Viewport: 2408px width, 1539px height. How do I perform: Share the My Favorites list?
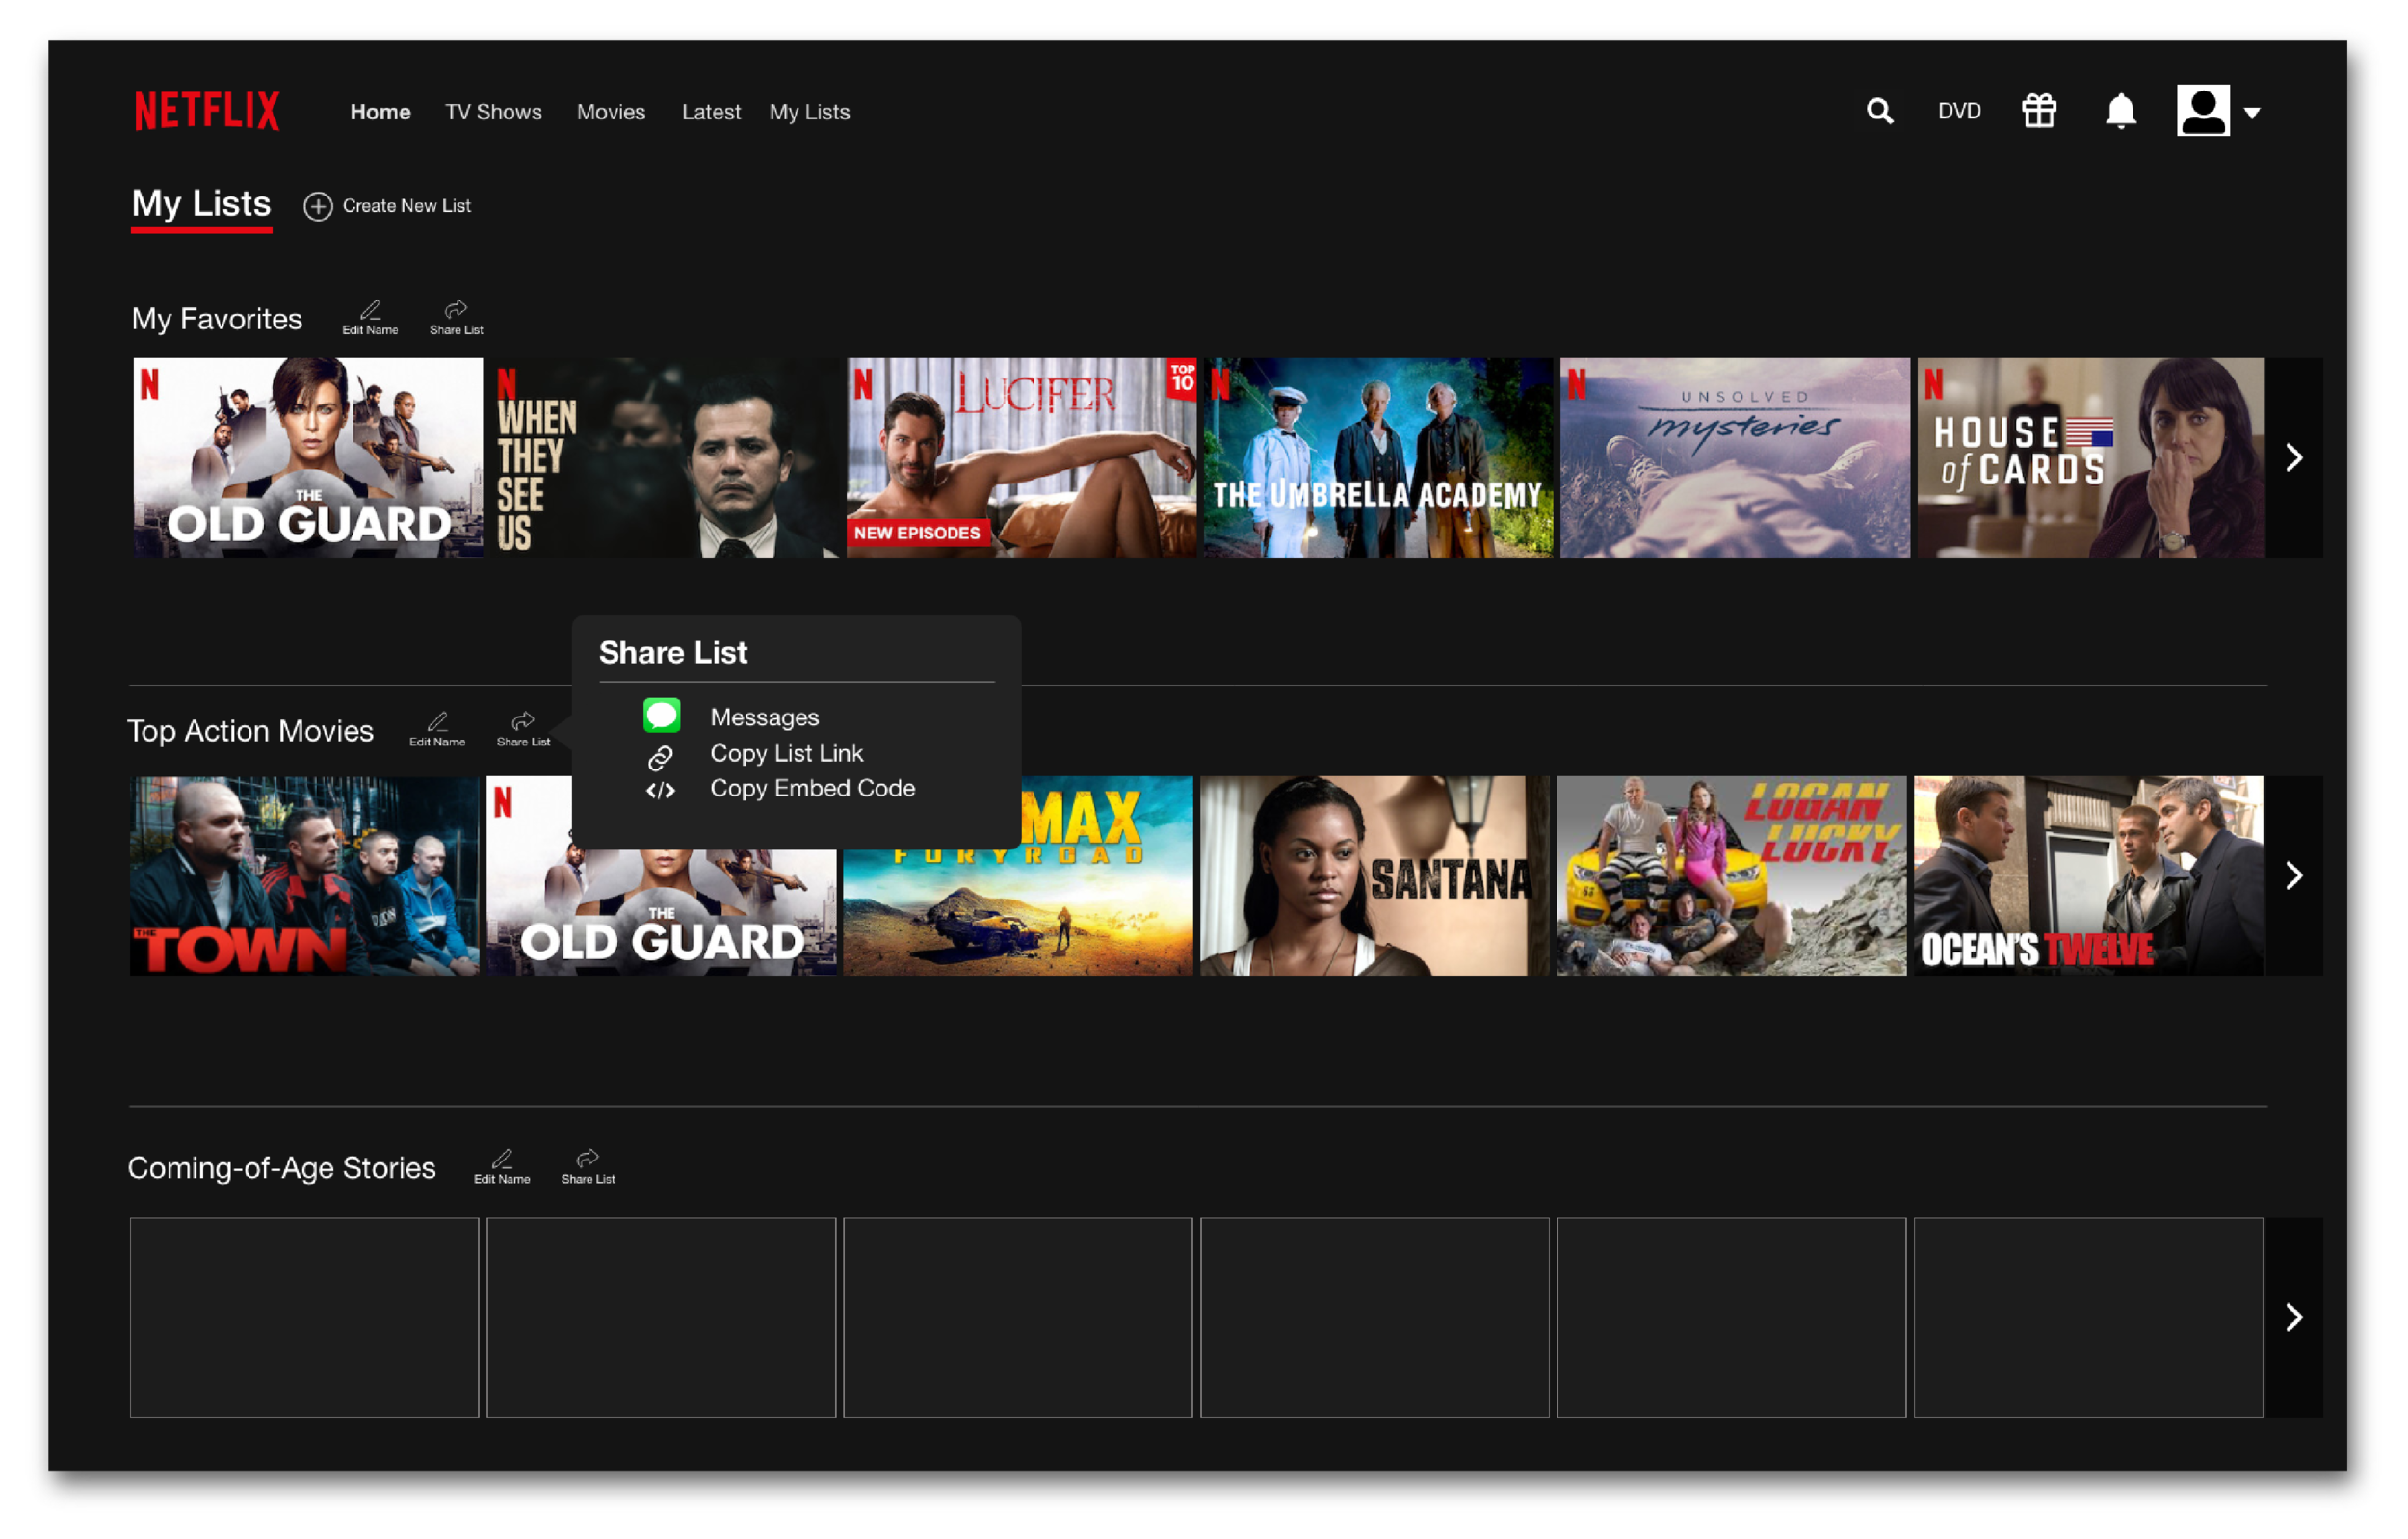tap(456, 318)
